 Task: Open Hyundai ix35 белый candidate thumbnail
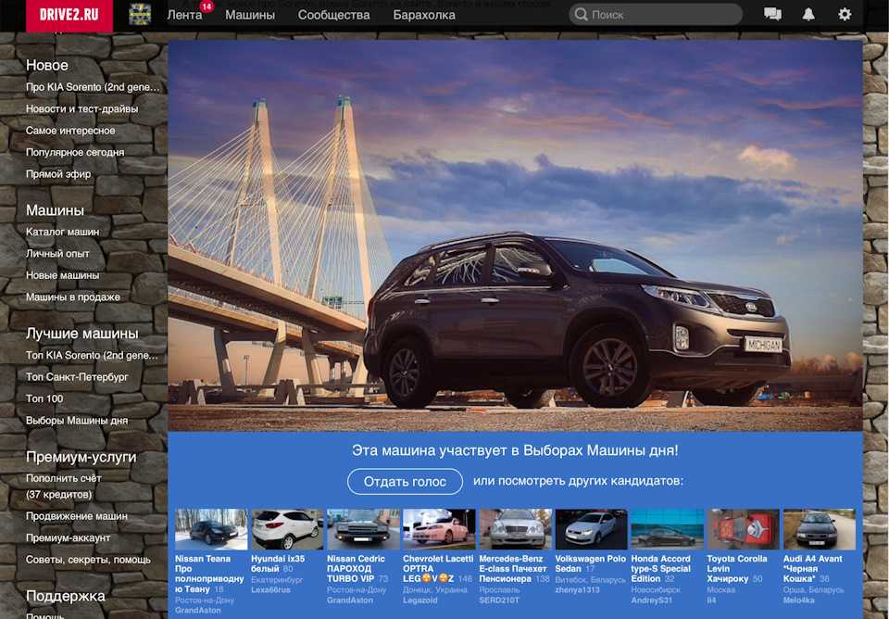[x=287, y=529]
